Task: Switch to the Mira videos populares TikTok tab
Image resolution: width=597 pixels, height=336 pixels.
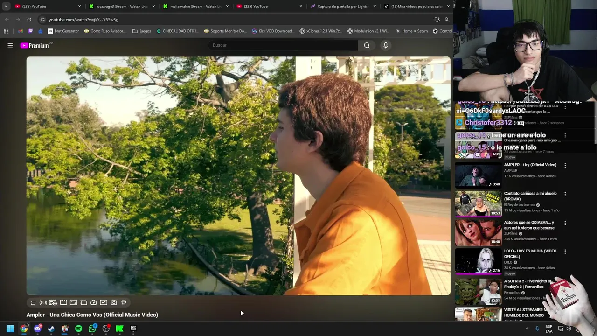Action: coord(417,7)
